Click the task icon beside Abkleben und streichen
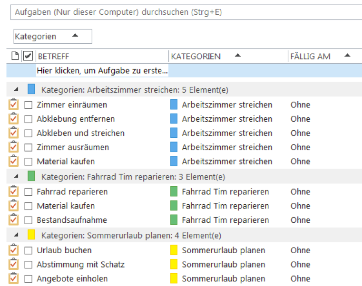Viewport: 362px width, 286px height. coord(13,133)
